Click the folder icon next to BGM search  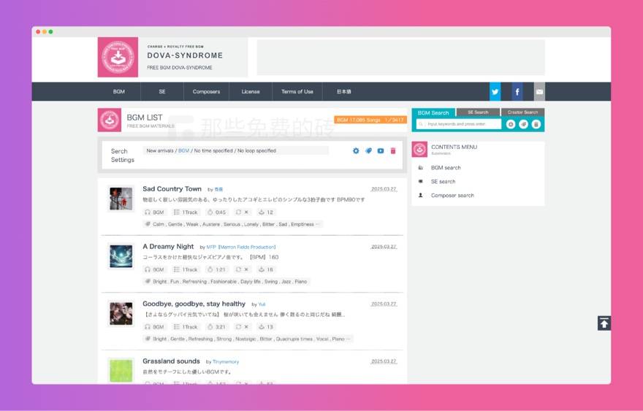click(420, 168)
